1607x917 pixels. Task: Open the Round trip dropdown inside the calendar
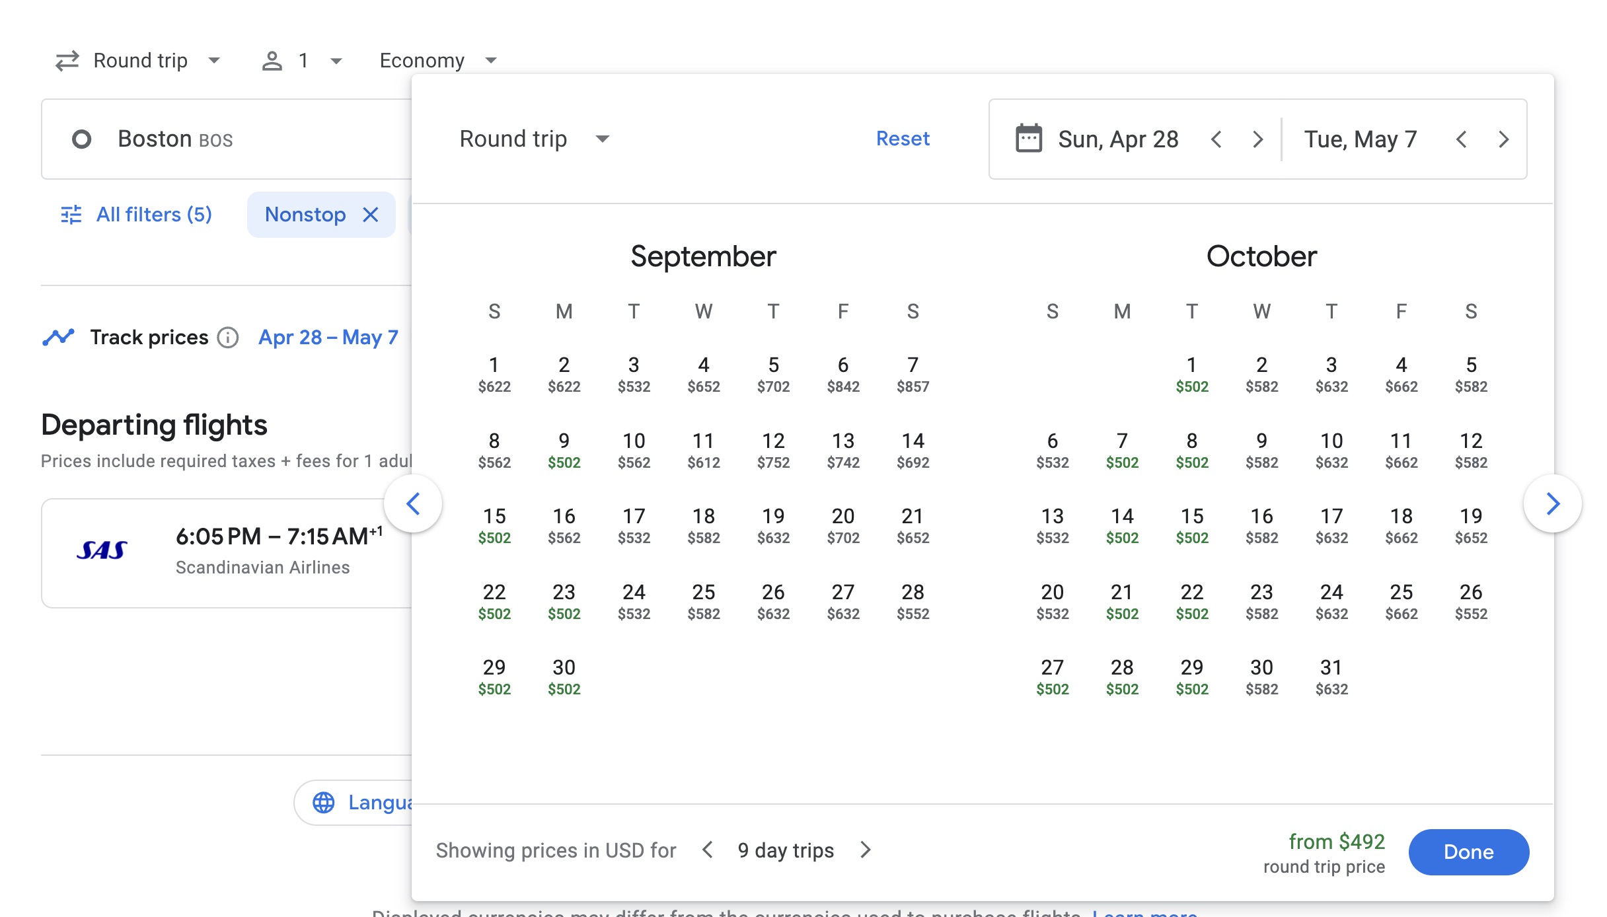(534, 139)
